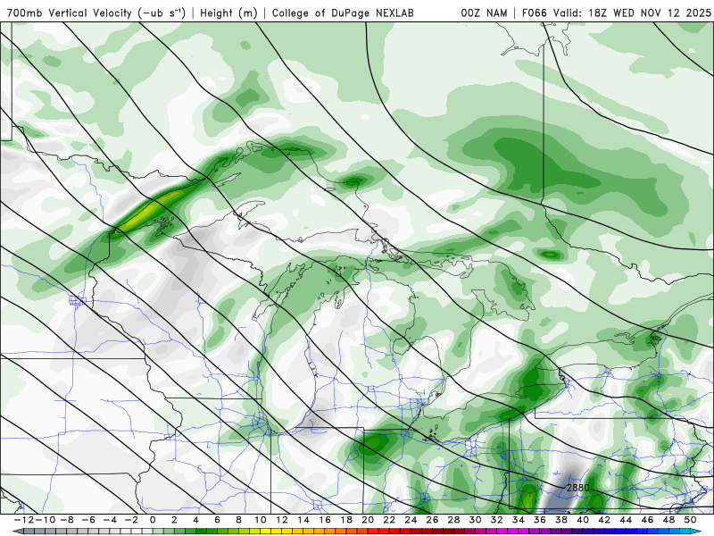Click the -8 value on the color scale
This screenshot has width=714, height=536.
click(67, 520)
